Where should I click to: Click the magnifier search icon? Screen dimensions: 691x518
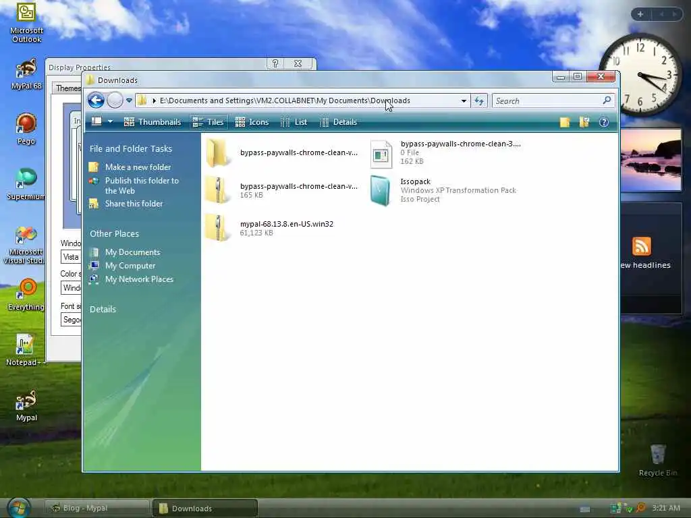coord(607,100)
